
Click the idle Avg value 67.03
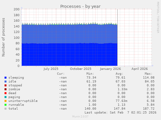(x=121, y=82)
